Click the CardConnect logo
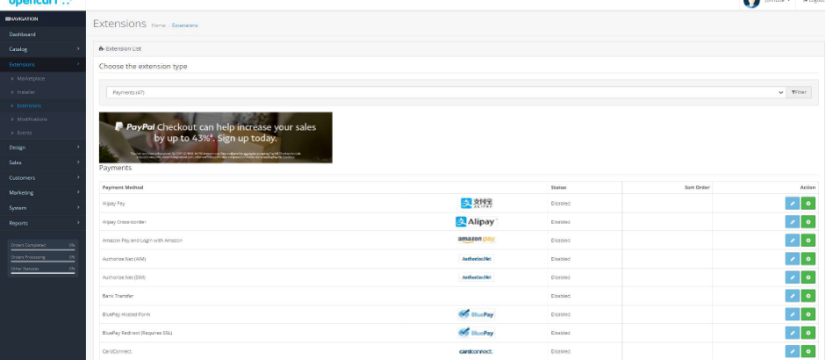Image resolution: width=826 pixels, height=360 pixels. click(x=477, y=351)
